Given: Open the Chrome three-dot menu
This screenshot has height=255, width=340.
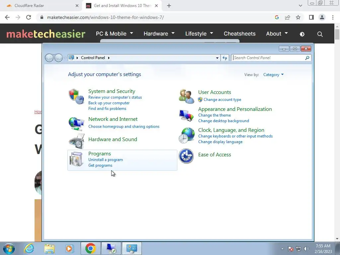Looking at the screenshot, I should (x=333, y=17).
